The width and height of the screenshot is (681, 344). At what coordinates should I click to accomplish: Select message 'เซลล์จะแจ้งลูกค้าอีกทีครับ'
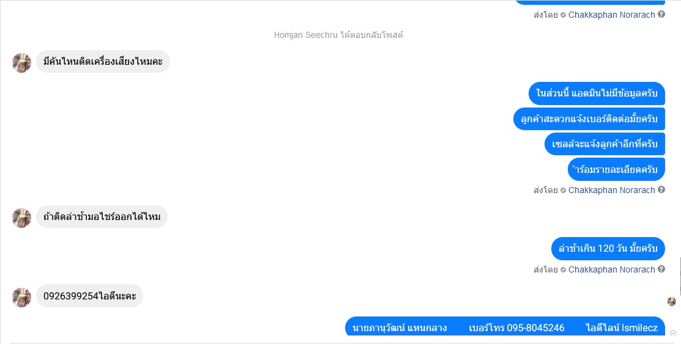605,144
